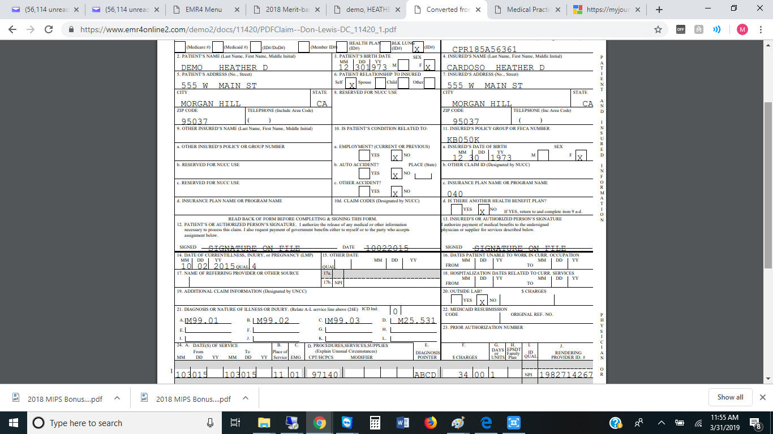The width and height of the screenshot is (773, 434).
Task: Open TeamViewer from the taskbar
Action: (x=347, y=423)
